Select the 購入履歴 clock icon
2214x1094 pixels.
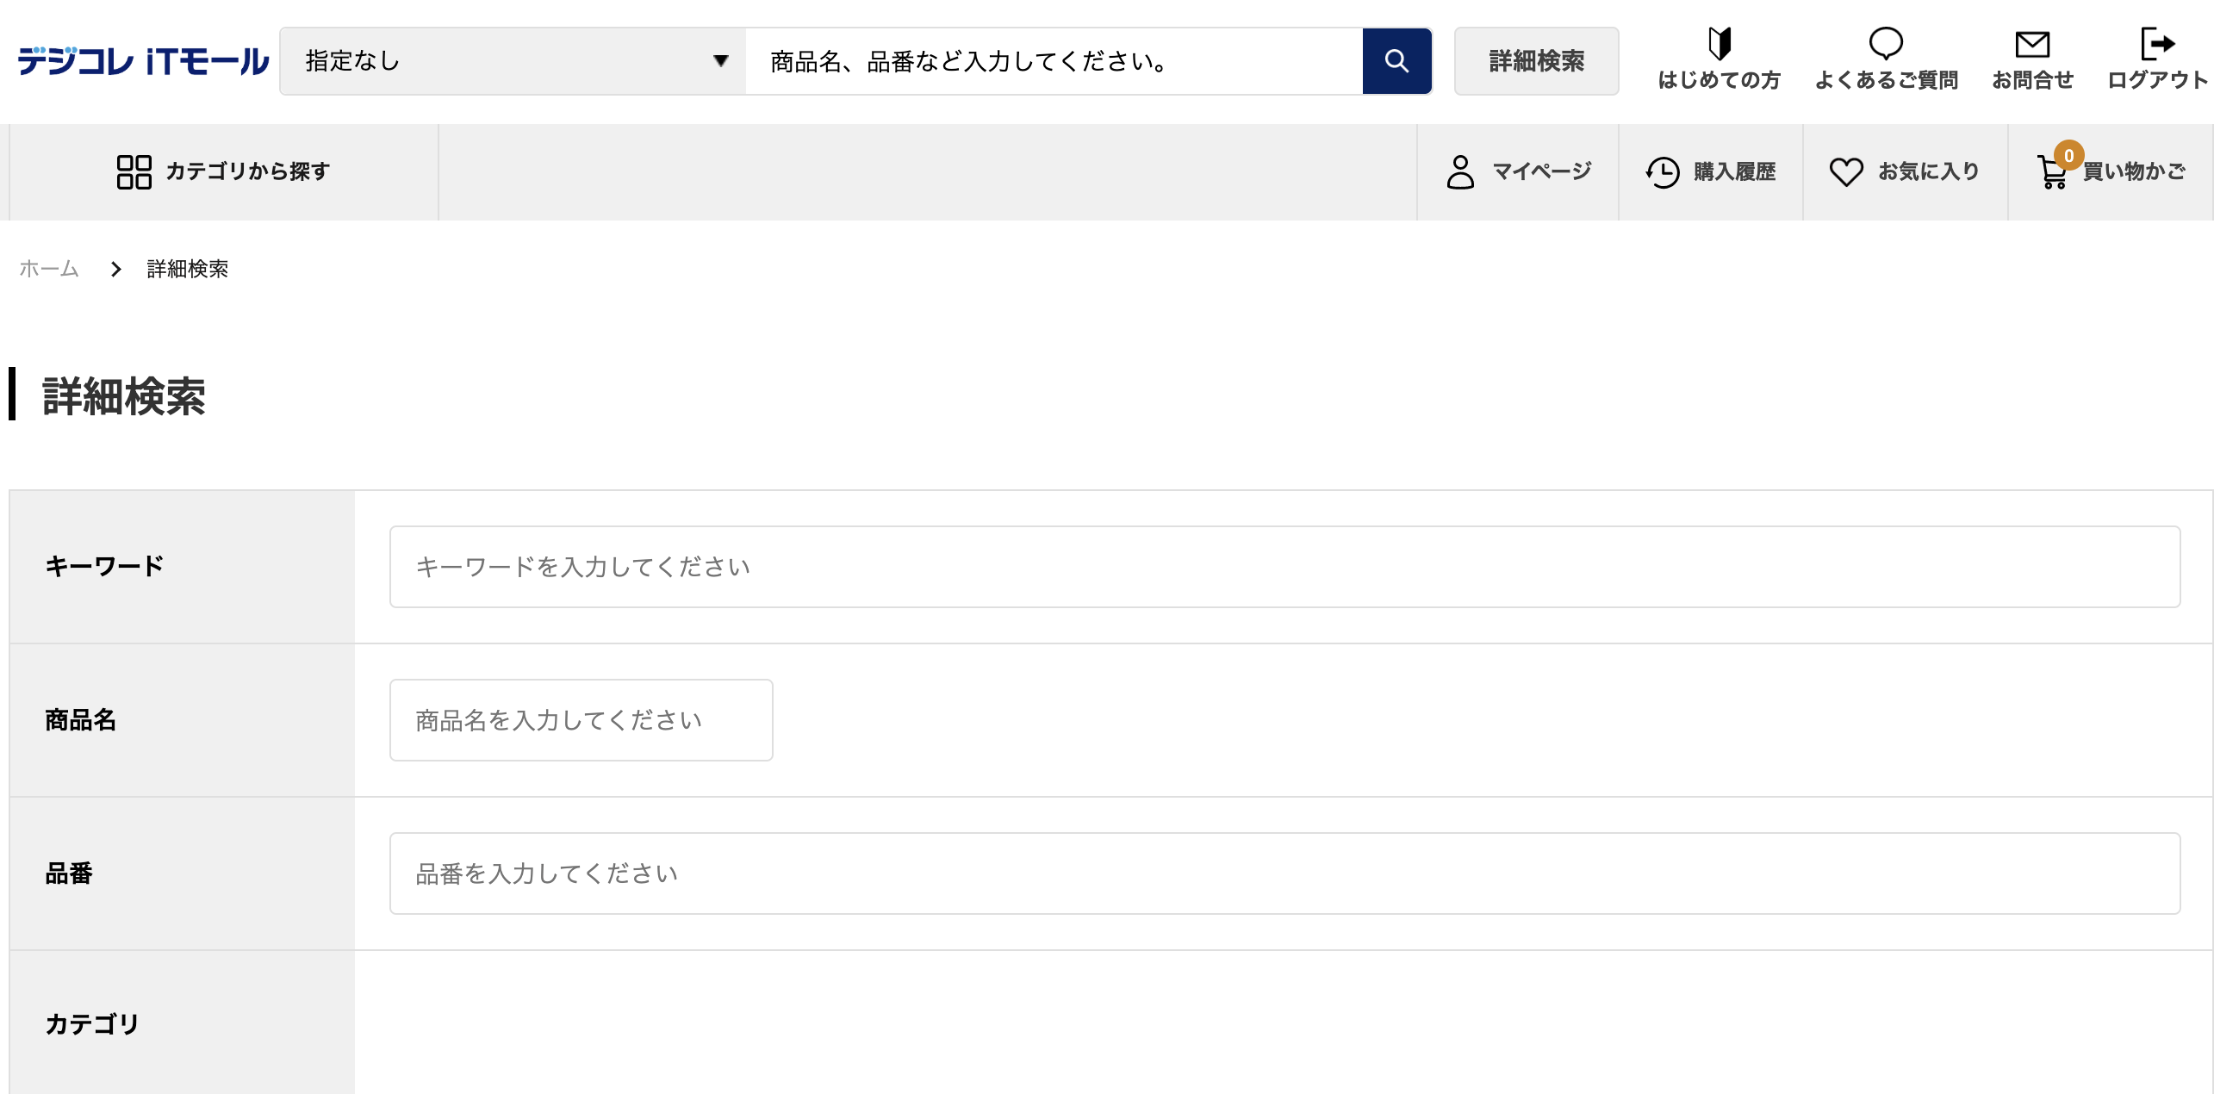(x=1662, y=171)
